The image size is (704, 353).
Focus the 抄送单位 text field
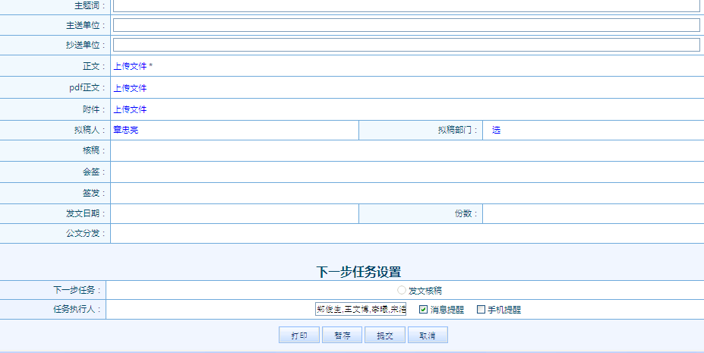[x=406, y=45]
